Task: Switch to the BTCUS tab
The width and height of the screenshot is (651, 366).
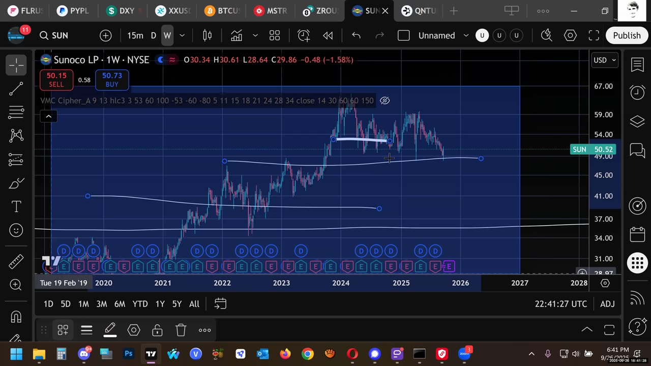Action: point(222,11)
